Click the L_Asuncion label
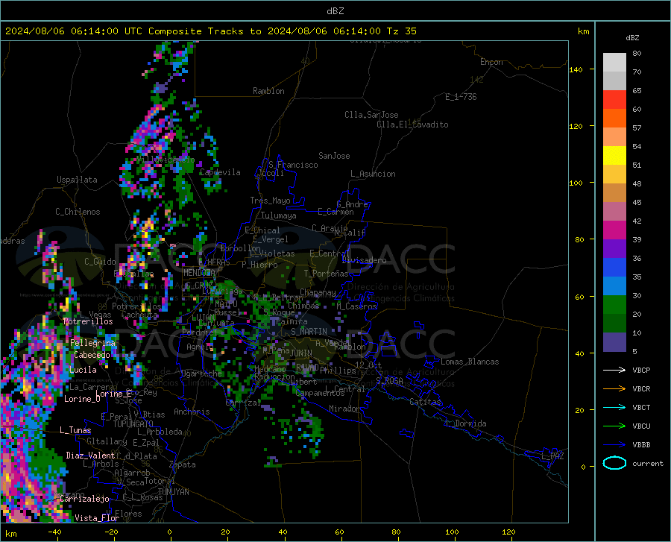Screen dimensions: 671x542 (373, 174)
